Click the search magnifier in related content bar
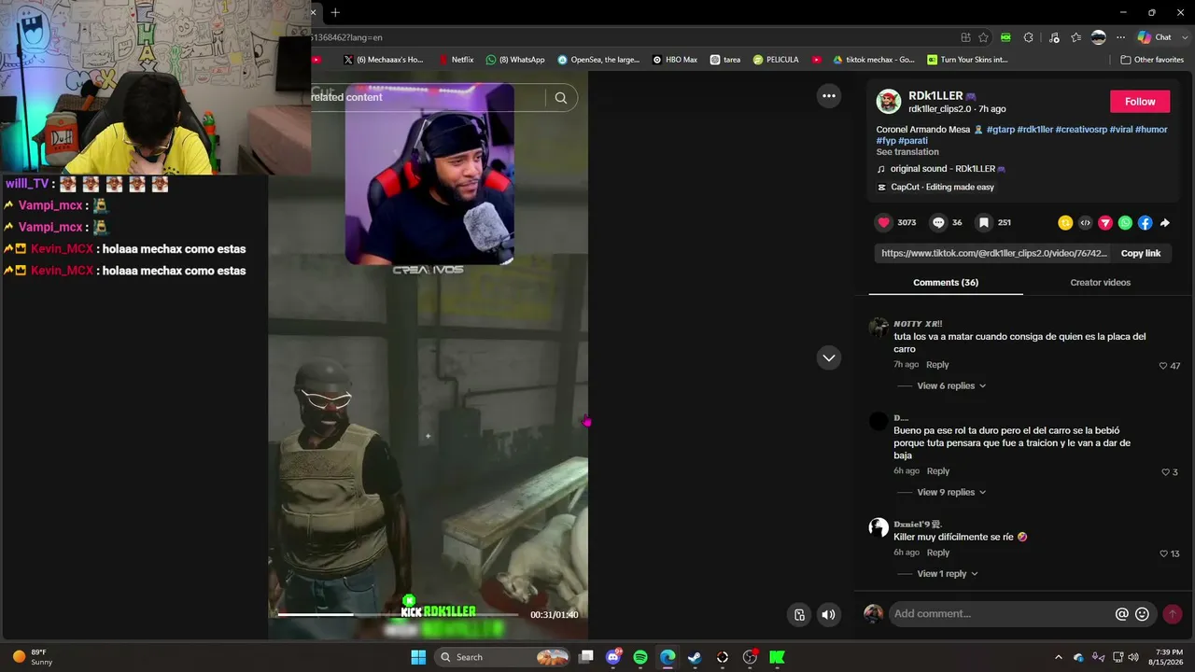 point(560,97)
